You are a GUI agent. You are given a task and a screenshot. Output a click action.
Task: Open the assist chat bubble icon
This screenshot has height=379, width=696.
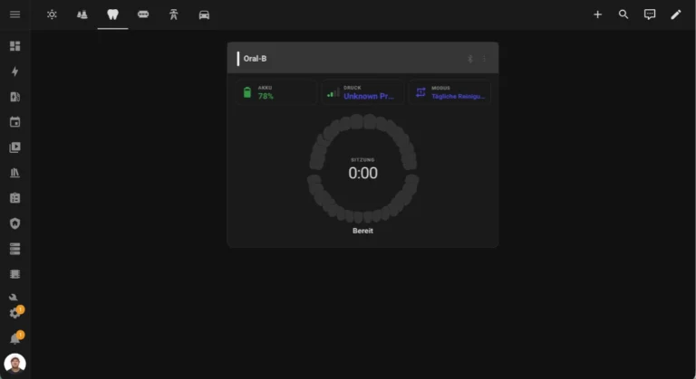[x=650, y=14]
